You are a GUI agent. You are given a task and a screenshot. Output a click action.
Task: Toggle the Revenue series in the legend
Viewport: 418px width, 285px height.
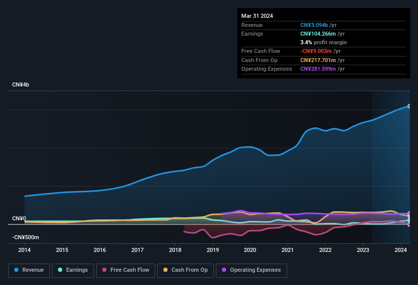point(29,270)
